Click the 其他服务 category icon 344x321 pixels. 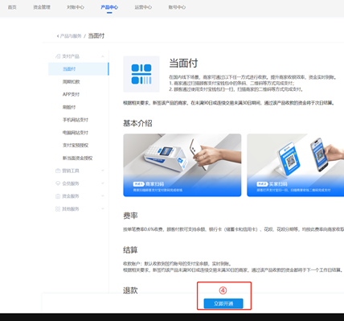[x=58, y=209]
